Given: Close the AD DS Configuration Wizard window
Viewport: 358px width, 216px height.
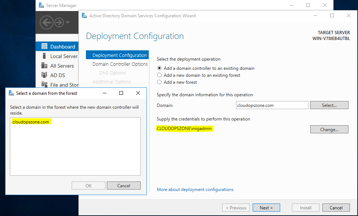Looking at the screenshot, I should (x=349, y=15).
